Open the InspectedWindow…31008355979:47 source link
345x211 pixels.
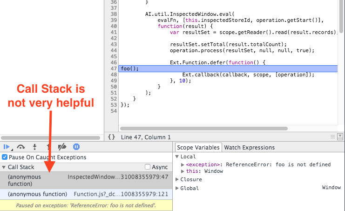pos(118,177)
